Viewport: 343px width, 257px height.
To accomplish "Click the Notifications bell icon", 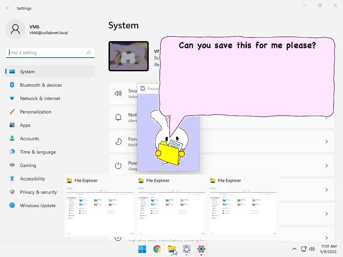I will coord(118,117).
